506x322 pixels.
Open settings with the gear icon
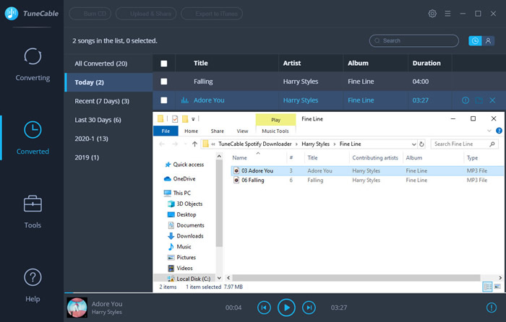pyautogui.click(x=432, y=14)
